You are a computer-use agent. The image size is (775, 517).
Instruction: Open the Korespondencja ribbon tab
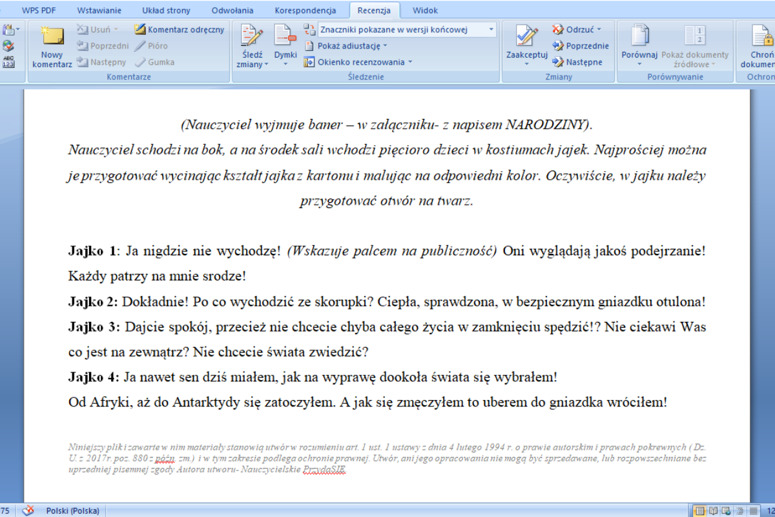point(305,10)
